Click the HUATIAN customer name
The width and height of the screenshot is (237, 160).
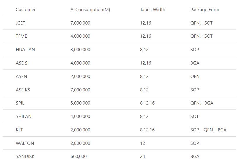[25, 50]
